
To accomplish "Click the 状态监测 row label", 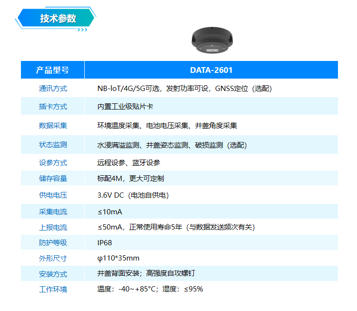I will pyautogui.click(x=53, y=145).
